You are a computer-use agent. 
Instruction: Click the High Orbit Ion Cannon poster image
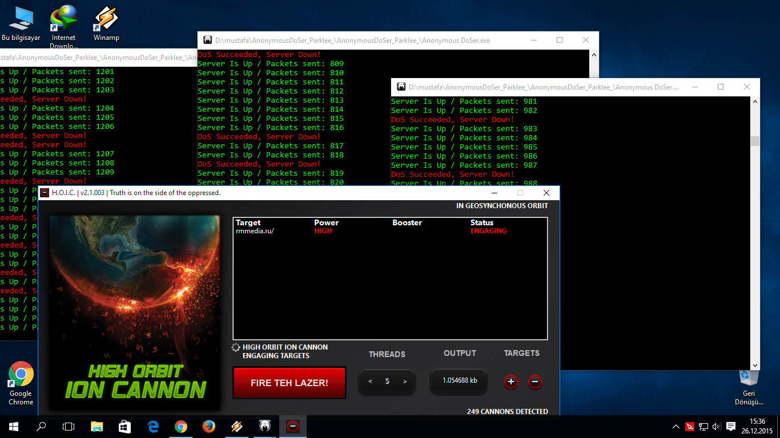(x=135, y=313)
